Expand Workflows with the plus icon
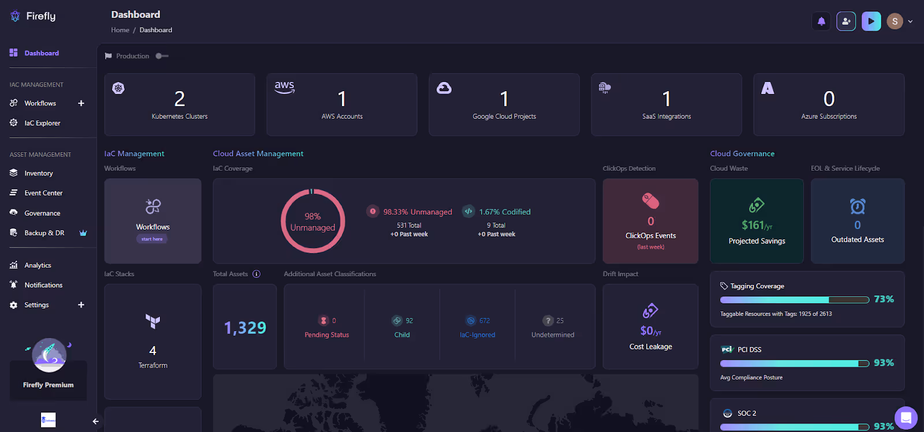 click(x=81, y=103)
